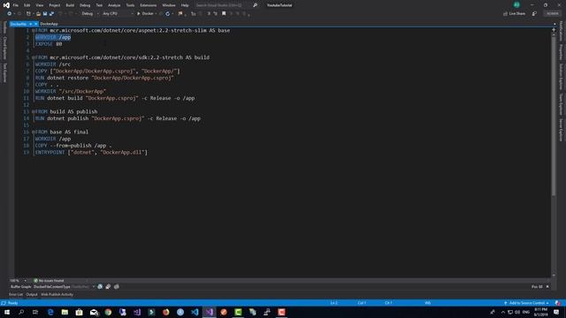Screen dimensions: 566x318
Task: Open the Output tab
Action: click(x=32, y=294)
